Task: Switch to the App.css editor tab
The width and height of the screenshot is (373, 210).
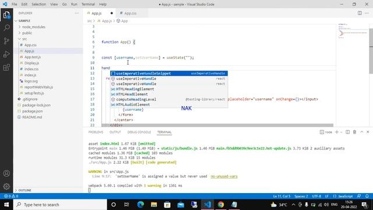Action: click(131, 13)
